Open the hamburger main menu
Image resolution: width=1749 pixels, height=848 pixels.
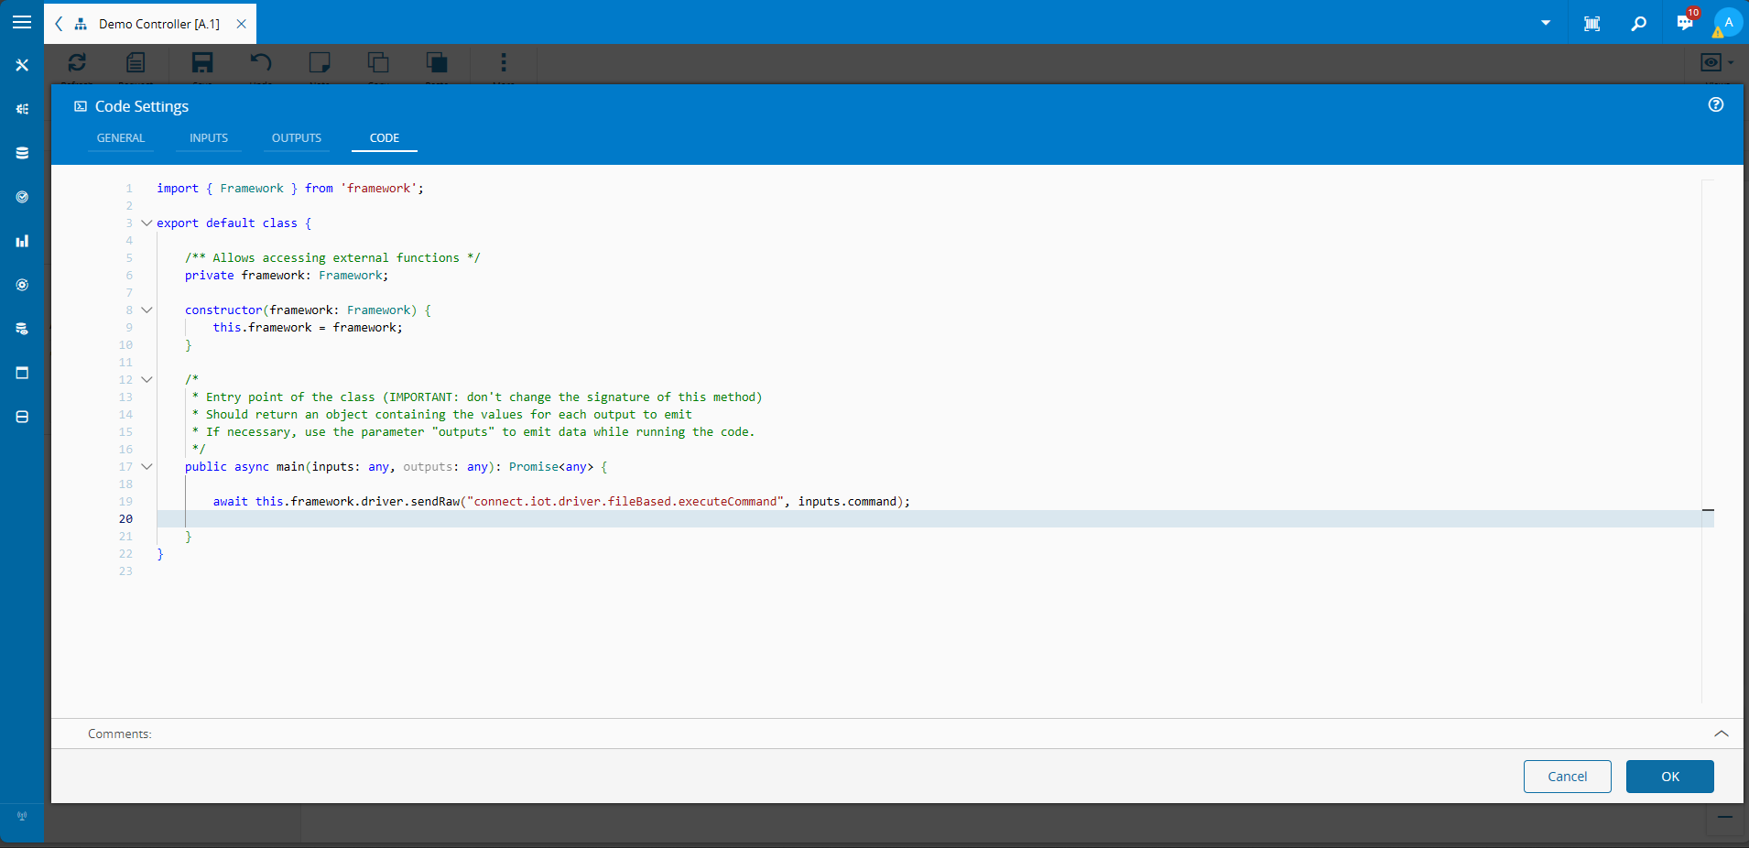coord(22,22)
